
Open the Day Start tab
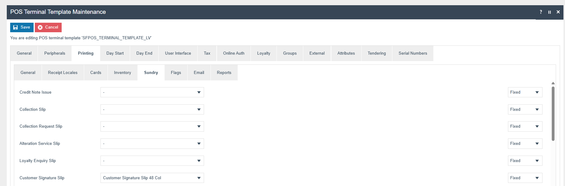[115, 53]
